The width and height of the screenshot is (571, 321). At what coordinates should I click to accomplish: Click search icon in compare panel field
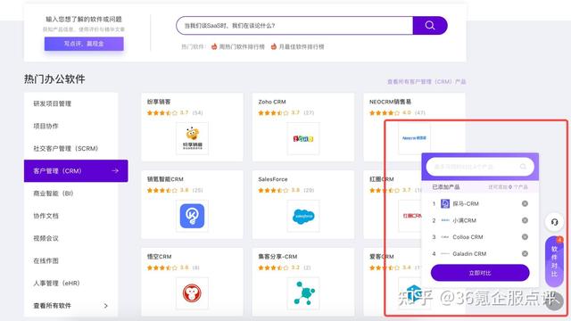click(x=523, y=167)
